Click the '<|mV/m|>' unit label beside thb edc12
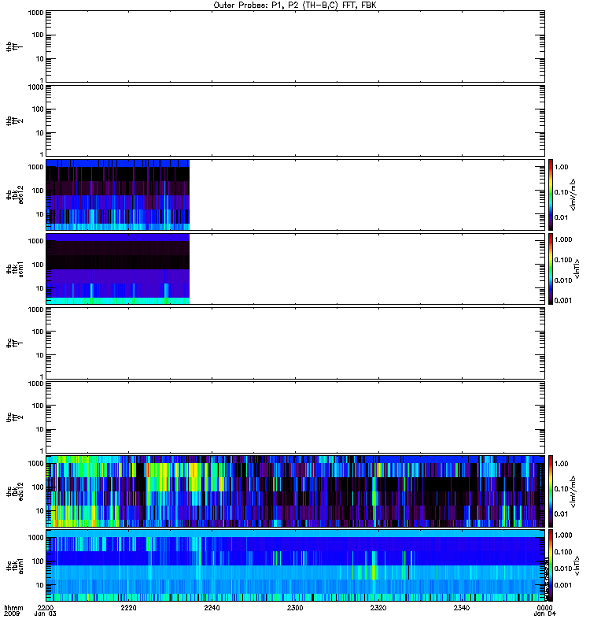 click(573, 195)
